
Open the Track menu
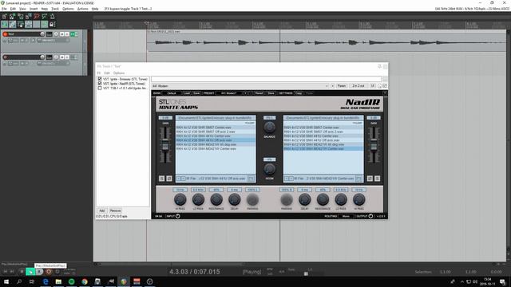point(55,9)
